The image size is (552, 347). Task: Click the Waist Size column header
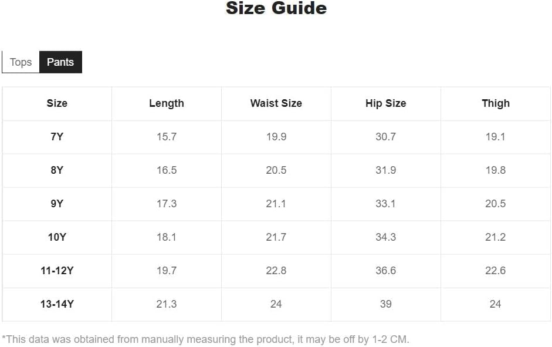(276, 103)
